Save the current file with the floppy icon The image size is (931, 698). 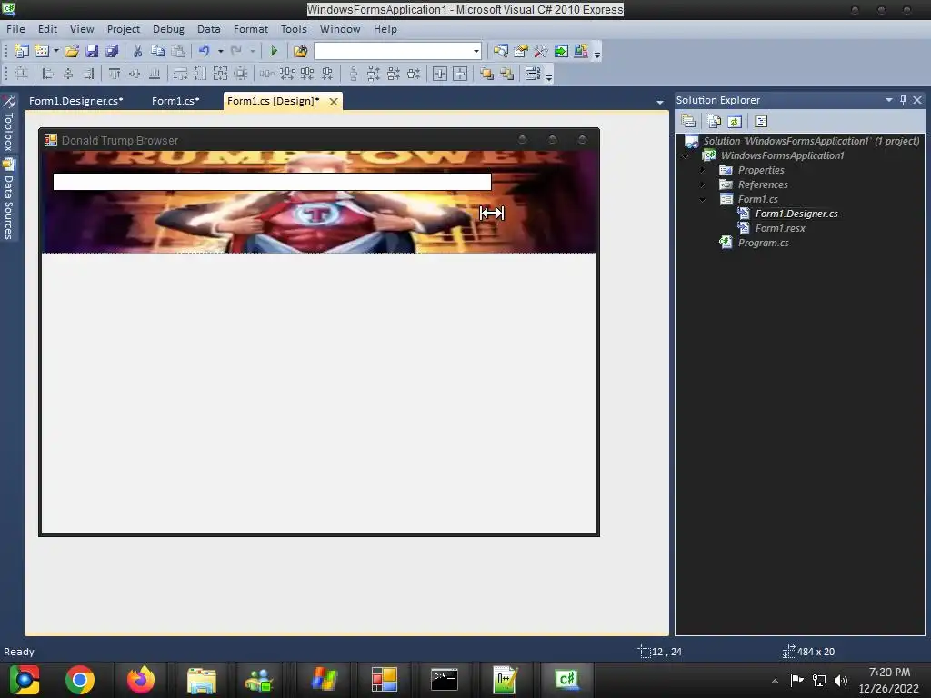[92, 51]
